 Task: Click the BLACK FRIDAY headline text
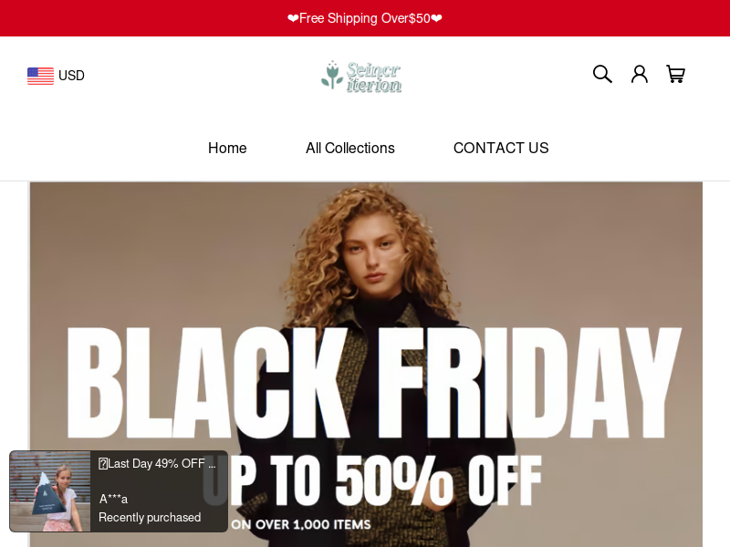(374, 383)
